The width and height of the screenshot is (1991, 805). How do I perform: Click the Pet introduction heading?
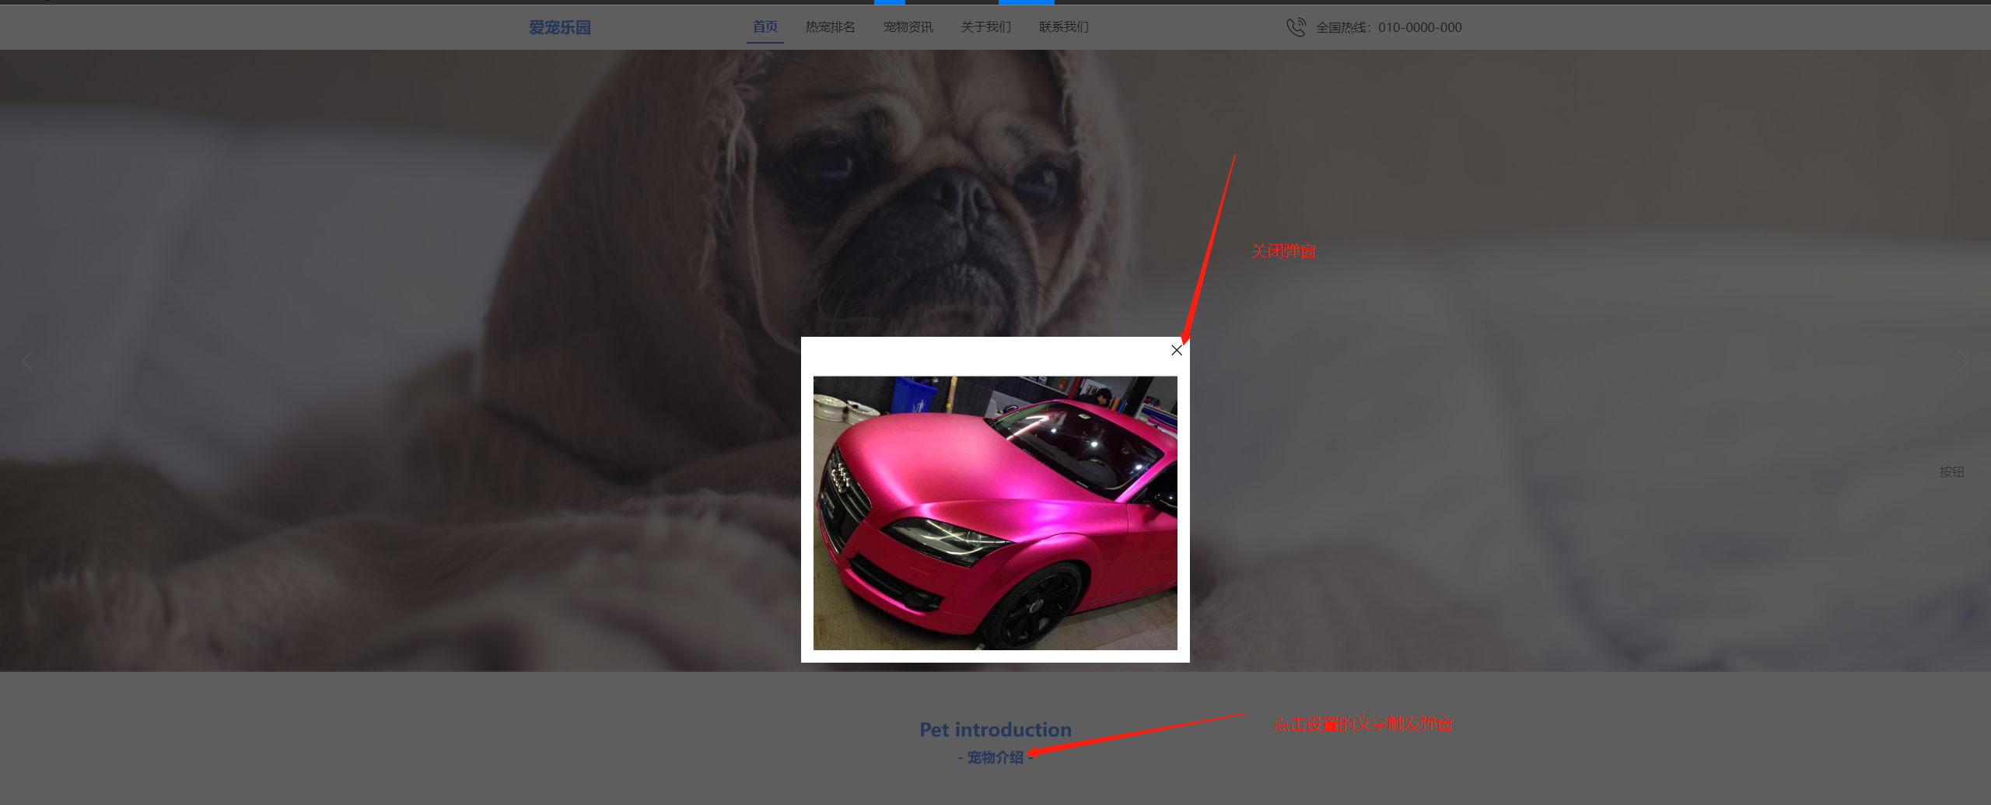995,730
